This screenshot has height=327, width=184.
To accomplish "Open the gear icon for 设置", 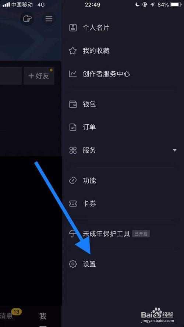I will click(x=73, y=264).
